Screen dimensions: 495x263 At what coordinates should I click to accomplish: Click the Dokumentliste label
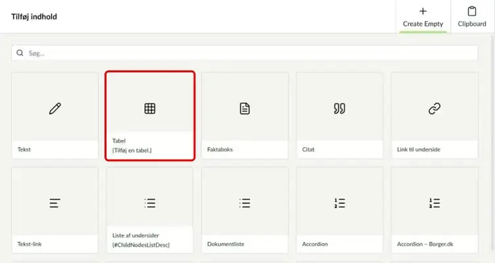[225, 244]
